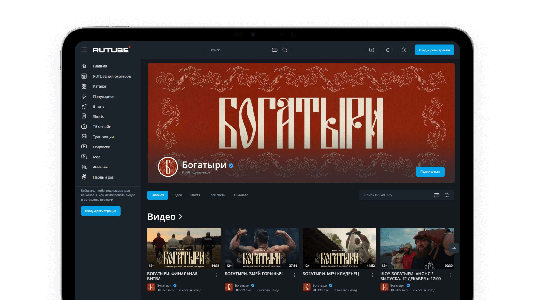Click the Подписки icon in sidebar
535x300 pixels.
pyautogui.click(x=84, y=147)
